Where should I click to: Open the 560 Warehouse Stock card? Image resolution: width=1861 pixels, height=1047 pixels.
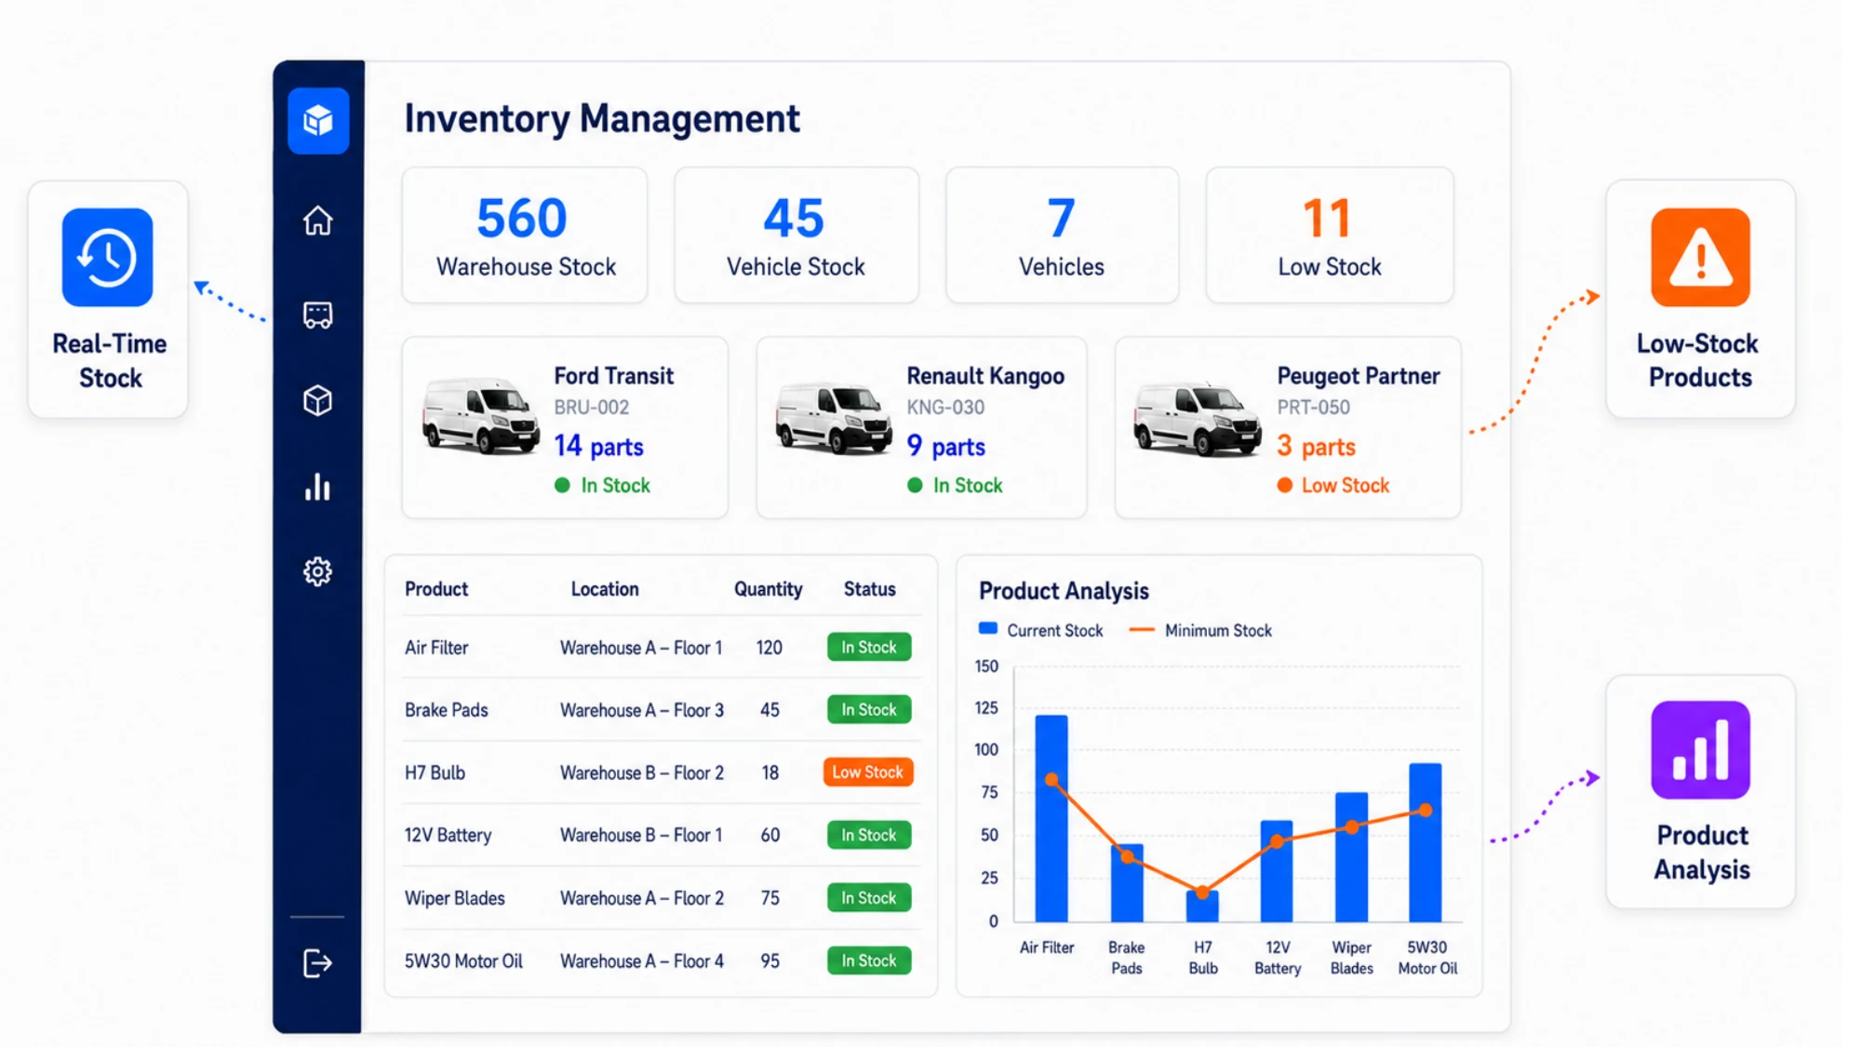pos(525,235)
